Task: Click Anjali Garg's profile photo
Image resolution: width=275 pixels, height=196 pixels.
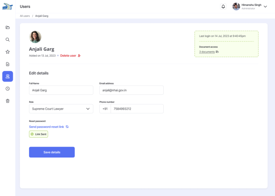Action: 35,37
